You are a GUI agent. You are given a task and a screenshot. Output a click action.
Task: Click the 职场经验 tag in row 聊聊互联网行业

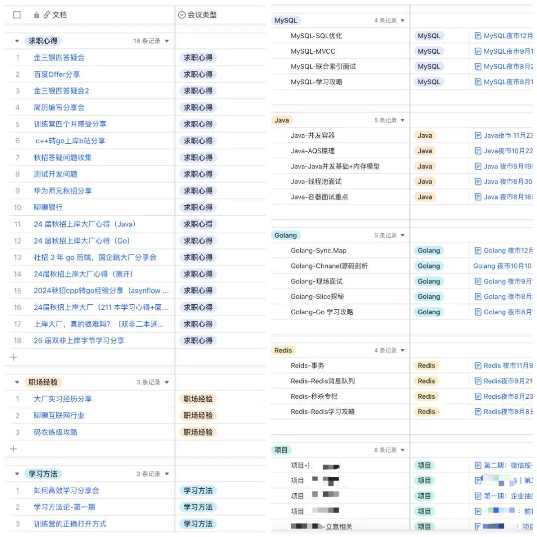click(198, 415)
